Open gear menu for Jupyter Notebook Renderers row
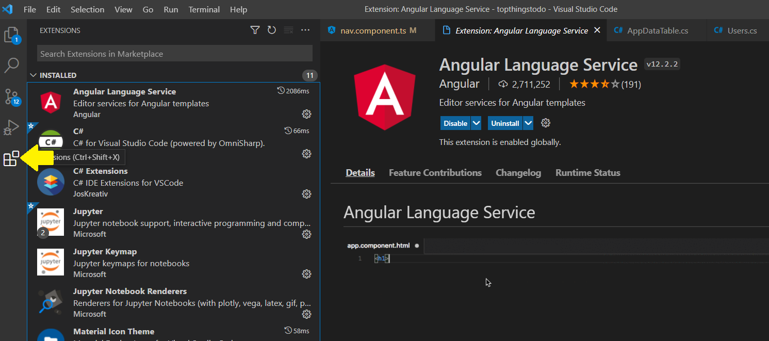769x341 pixels. (x=306, y=314)
